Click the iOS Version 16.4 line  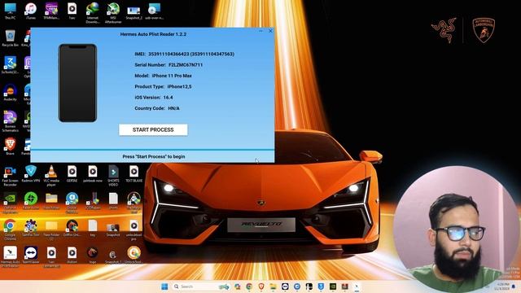tap(154, 98)
